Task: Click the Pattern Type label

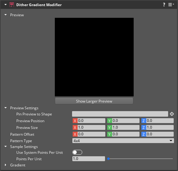Action: point(21,141)
